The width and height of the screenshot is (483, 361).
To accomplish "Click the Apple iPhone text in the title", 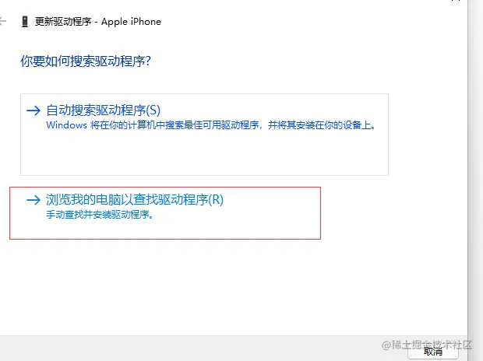I will tap(131, 22).
